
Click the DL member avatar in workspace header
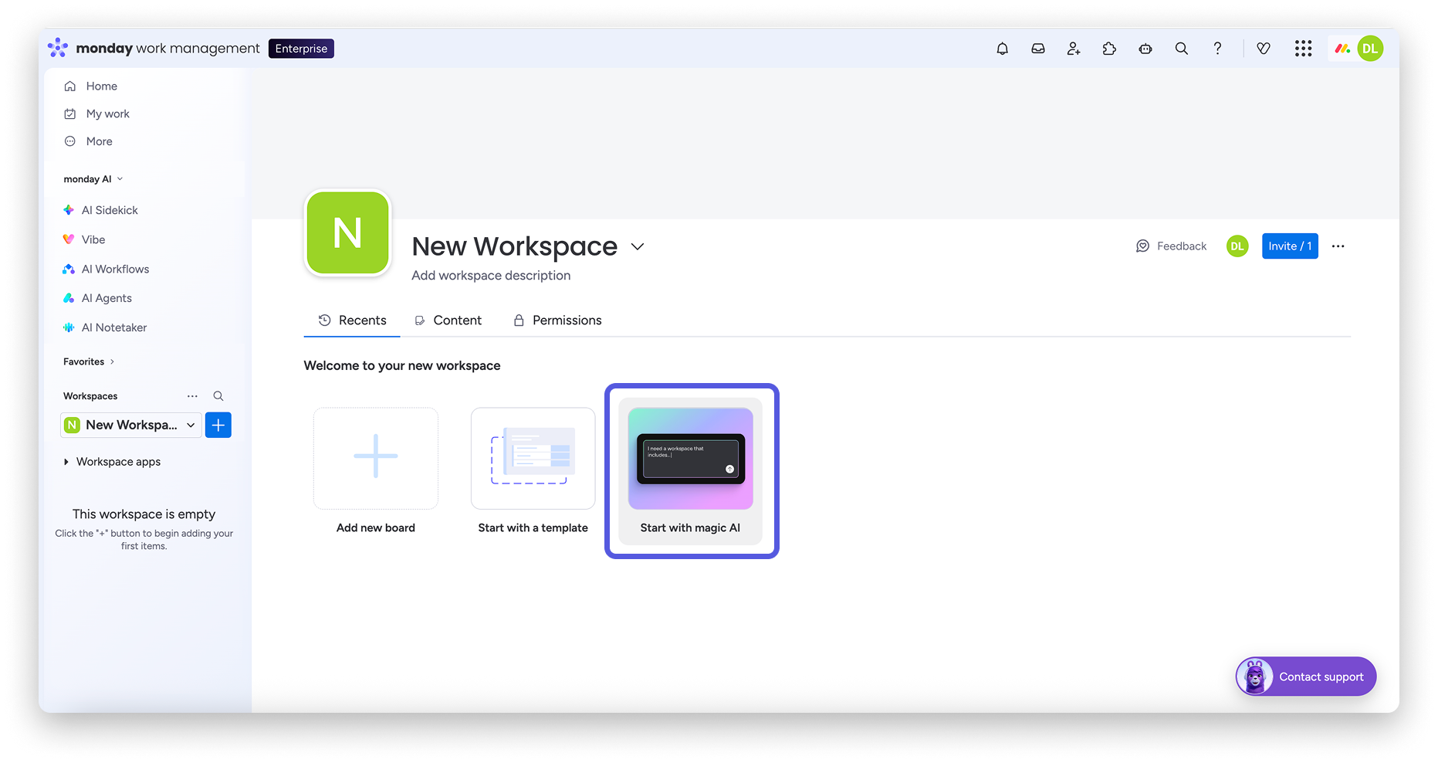(x=1237, y=246)
